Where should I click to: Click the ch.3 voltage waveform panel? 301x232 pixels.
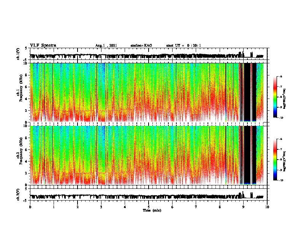149,194
